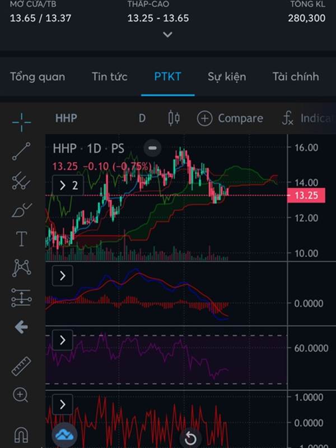Click the 60.0000 RSI axis label
The height and width of the screenshot is (448, 336).
tap(311, 348)
